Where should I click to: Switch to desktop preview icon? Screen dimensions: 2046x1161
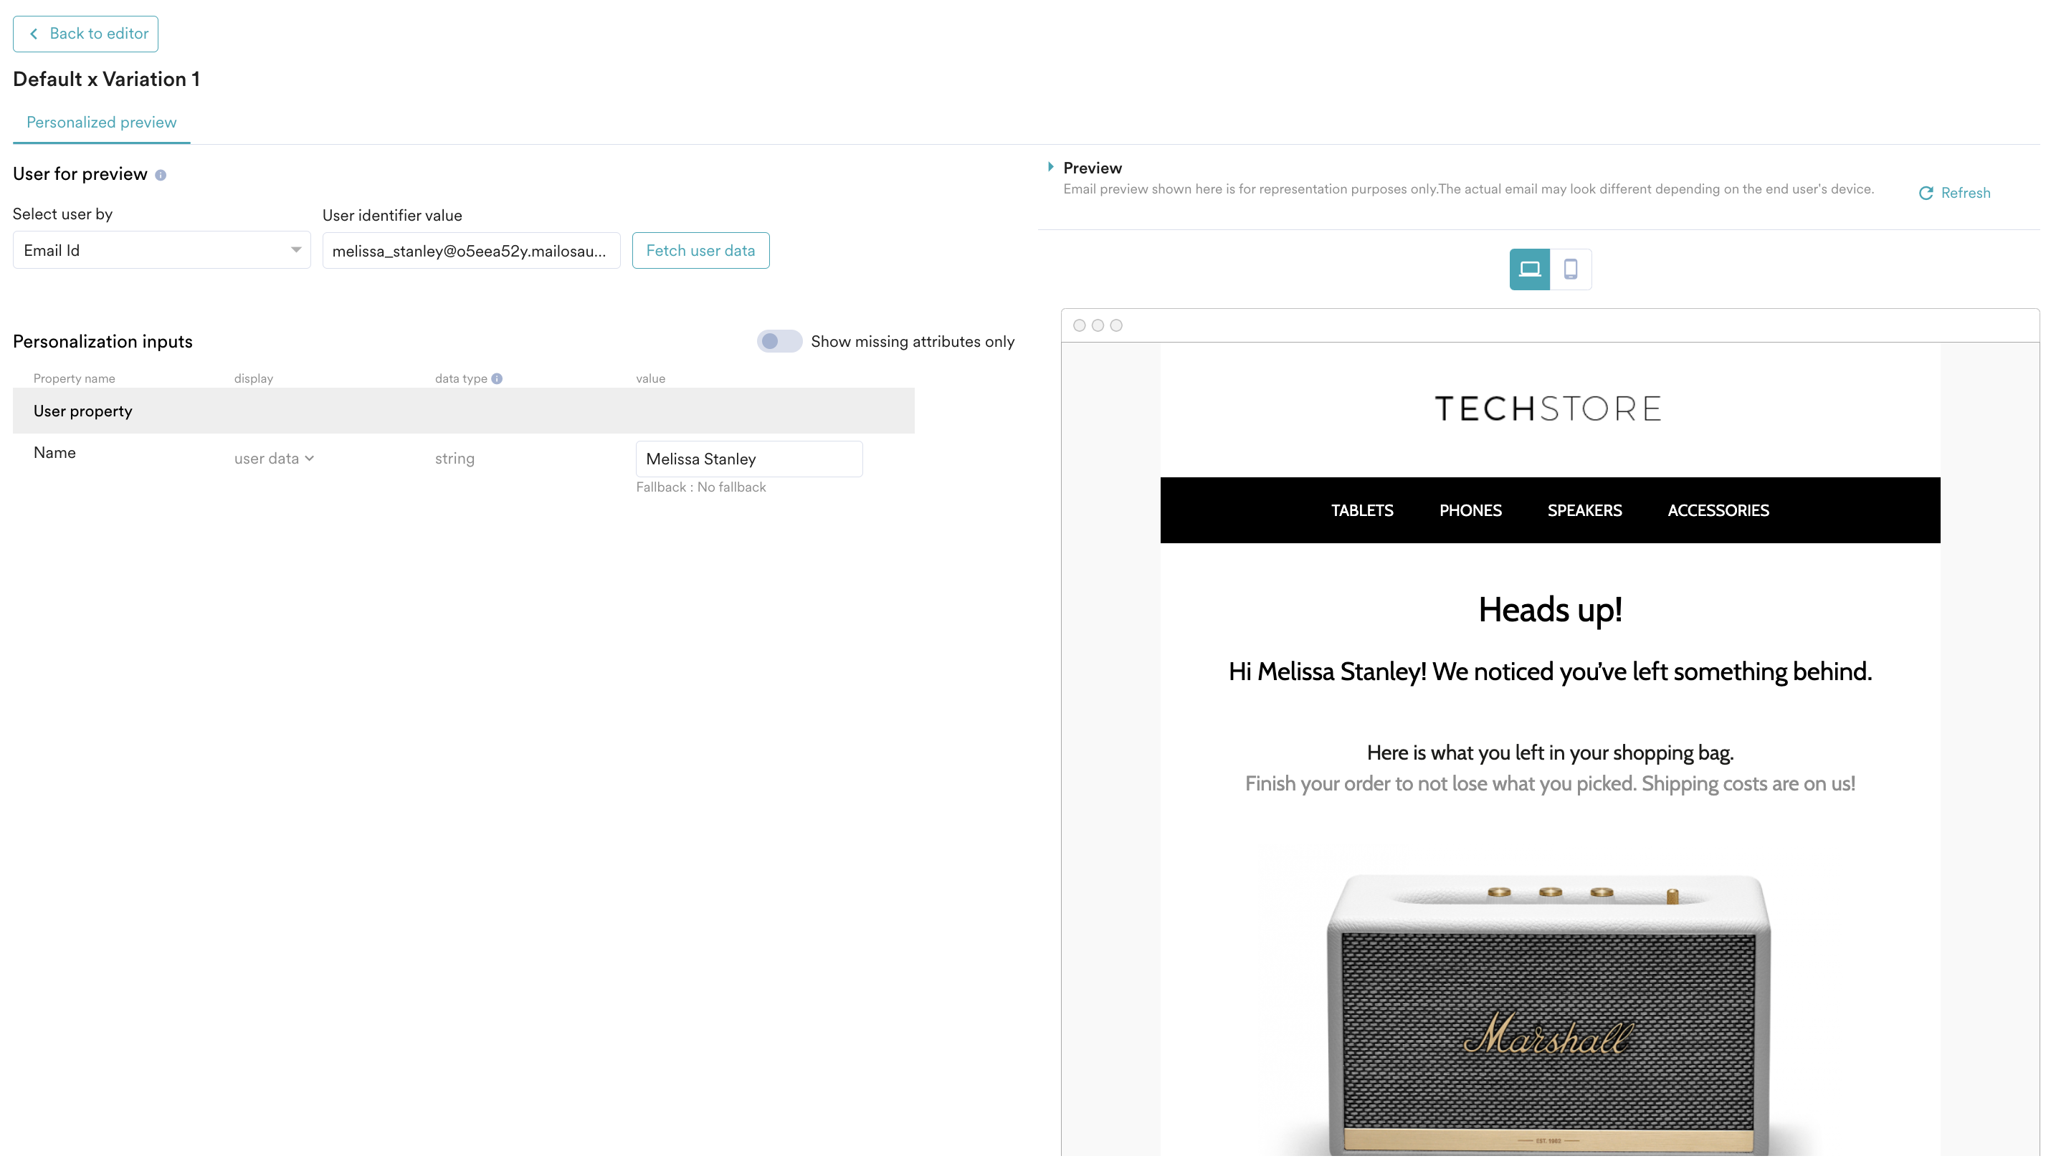tap(1528, 269)
